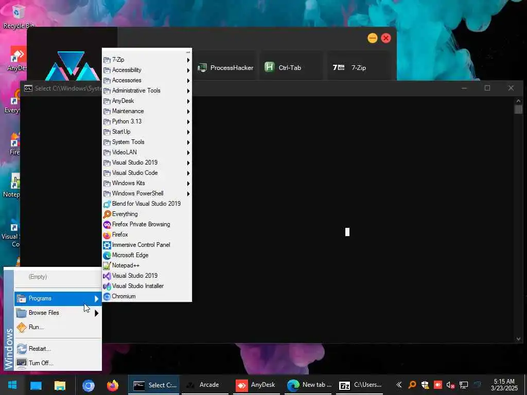The width and height of the screenshot is (527, 395).
Task: Open Firefox Private Browsing icon
Action: (107, 224)
